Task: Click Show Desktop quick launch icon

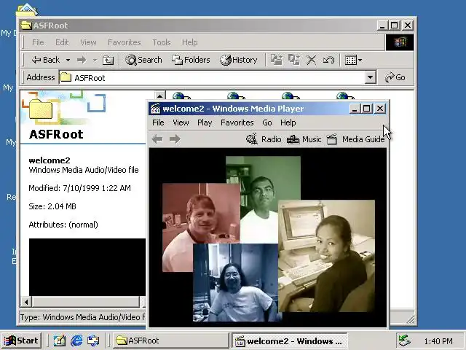Action: 59,341
